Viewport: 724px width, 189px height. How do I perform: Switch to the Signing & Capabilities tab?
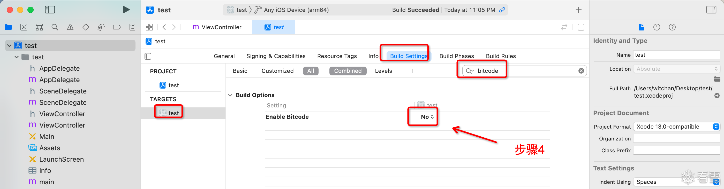pos(276,56)
